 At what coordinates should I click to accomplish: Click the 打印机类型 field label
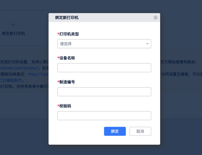coord(69,34)
